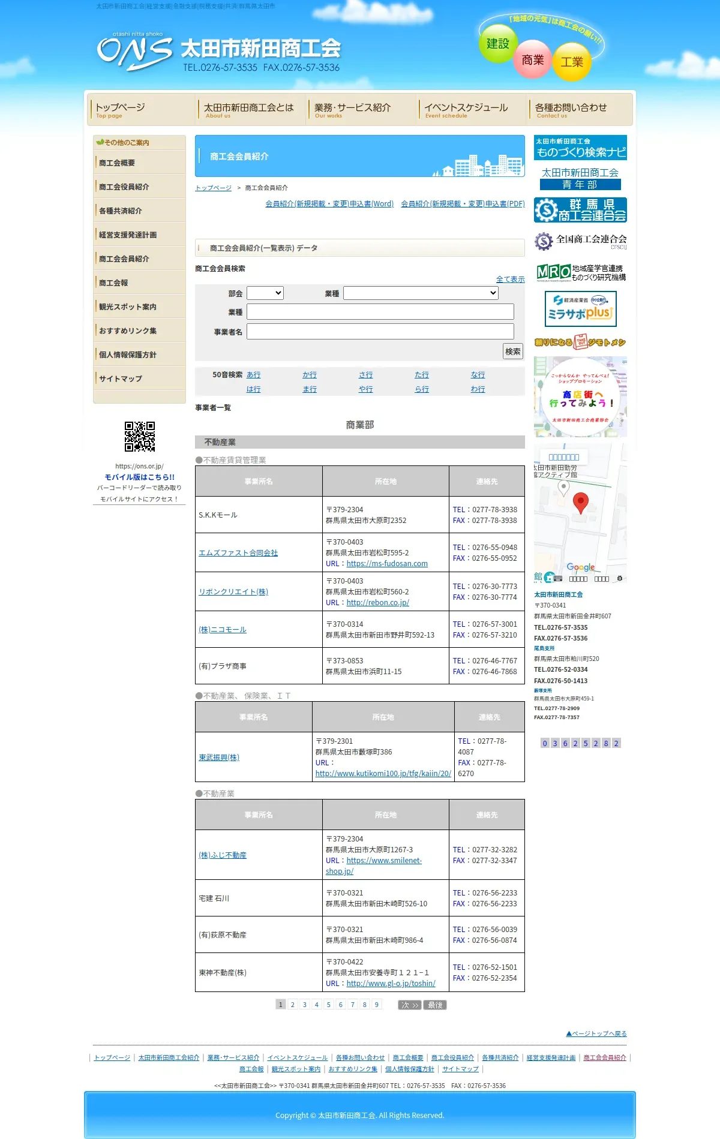This screenshot has width=720, height=1139.
Task: Focus the 事業者名 input field
Action: coord(380,332)
